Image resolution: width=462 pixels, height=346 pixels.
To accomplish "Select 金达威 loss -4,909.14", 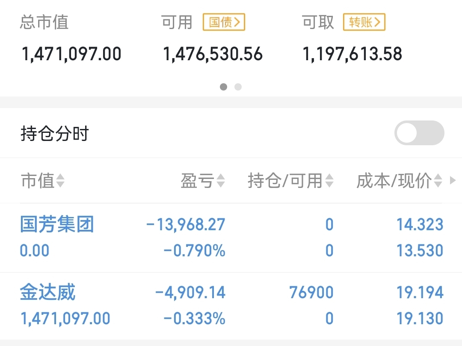I will pos(190,293).
